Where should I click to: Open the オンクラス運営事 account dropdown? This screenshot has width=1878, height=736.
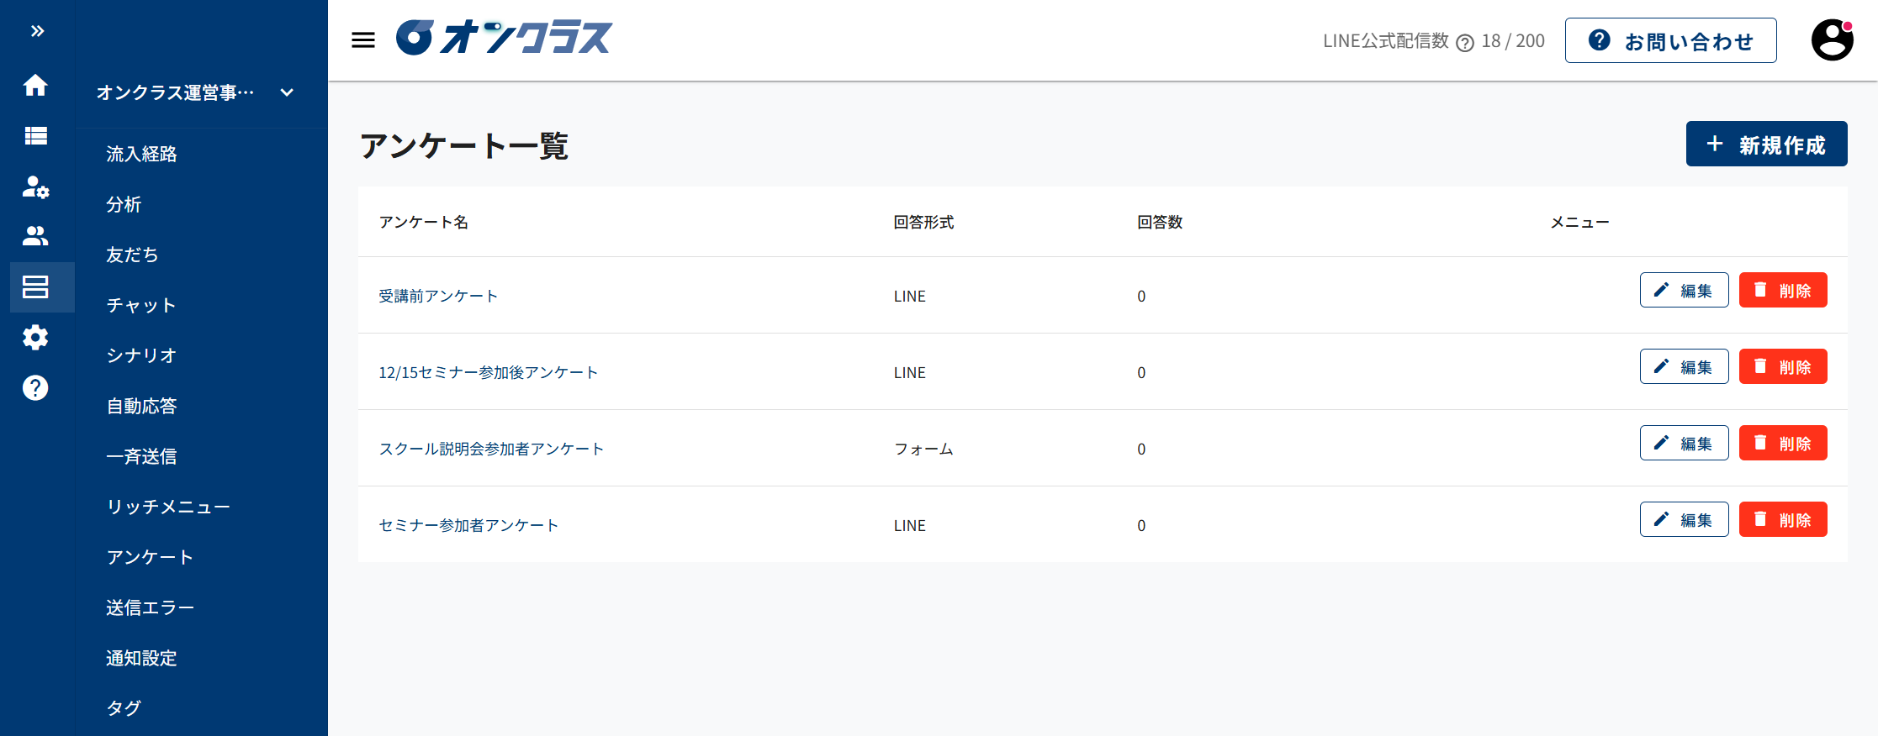tap(195, 92)
